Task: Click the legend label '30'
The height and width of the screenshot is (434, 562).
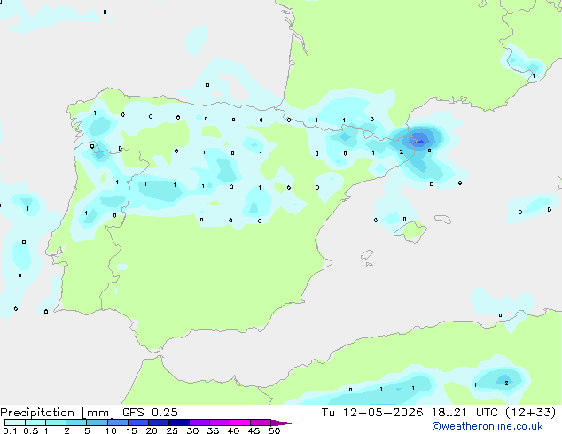Action: click(x=192, y=430)
